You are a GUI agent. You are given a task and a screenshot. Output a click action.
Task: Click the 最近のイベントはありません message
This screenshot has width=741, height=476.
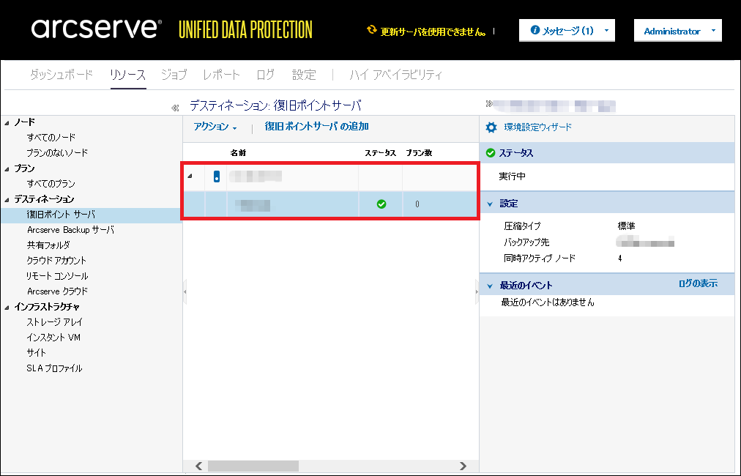[x=548, y=302]
